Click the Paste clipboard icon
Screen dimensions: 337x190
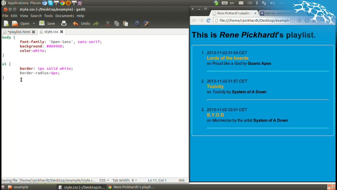tap(126, 24)
